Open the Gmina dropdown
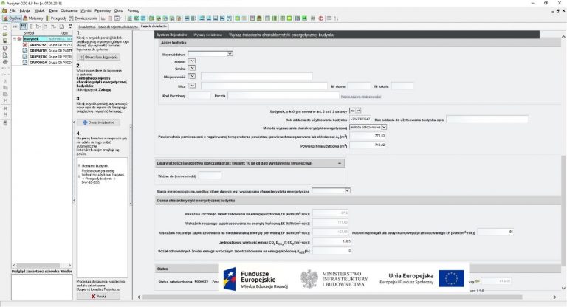Image resolution: width=567 pixels, height=307 pixels. click(192, 68)
